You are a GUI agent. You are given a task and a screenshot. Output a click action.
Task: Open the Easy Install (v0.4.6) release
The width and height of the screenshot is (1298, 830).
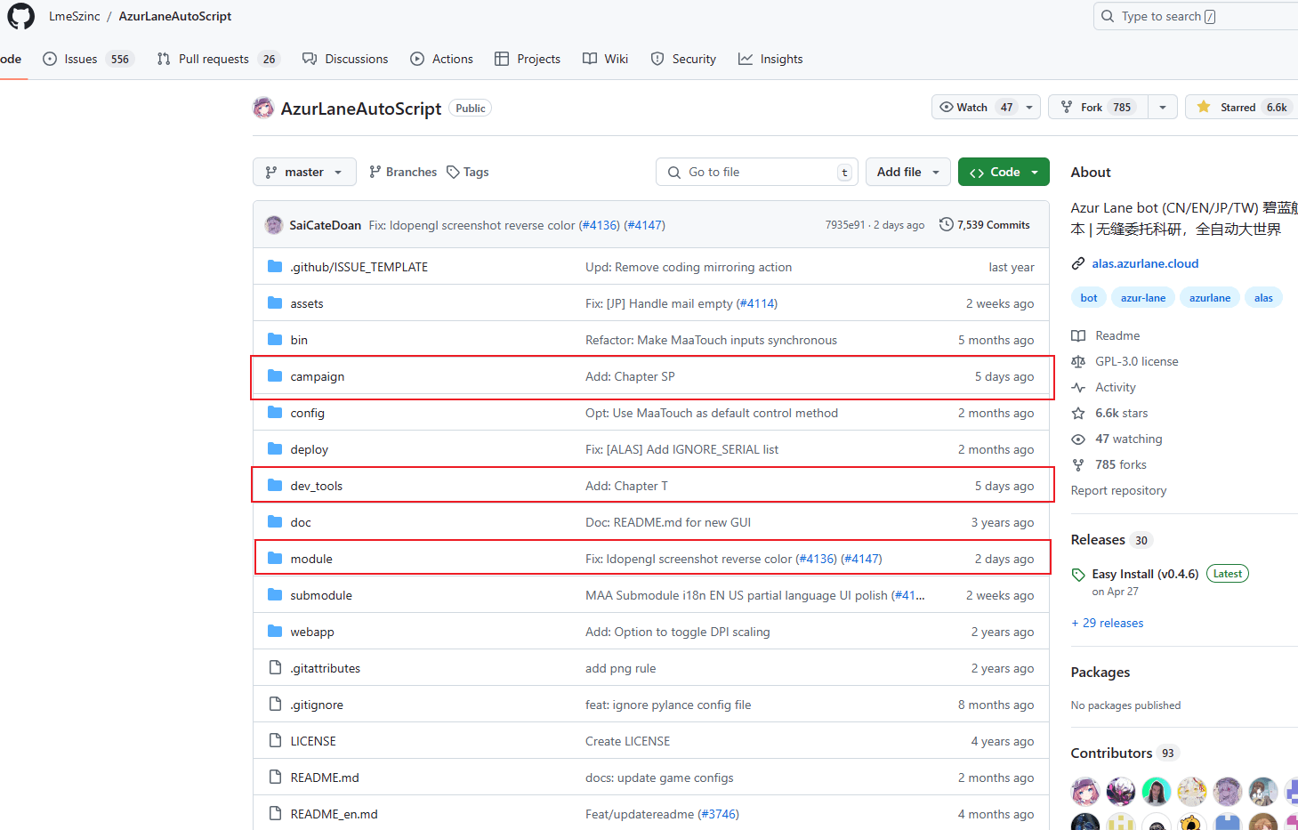tap(1145, 574)
